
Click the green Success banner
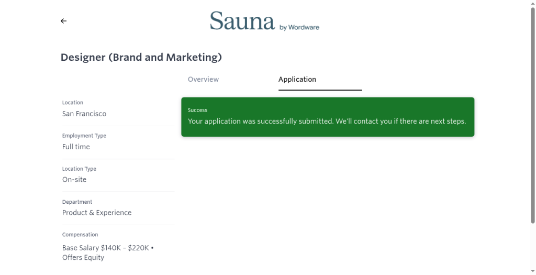pos(328,117)
